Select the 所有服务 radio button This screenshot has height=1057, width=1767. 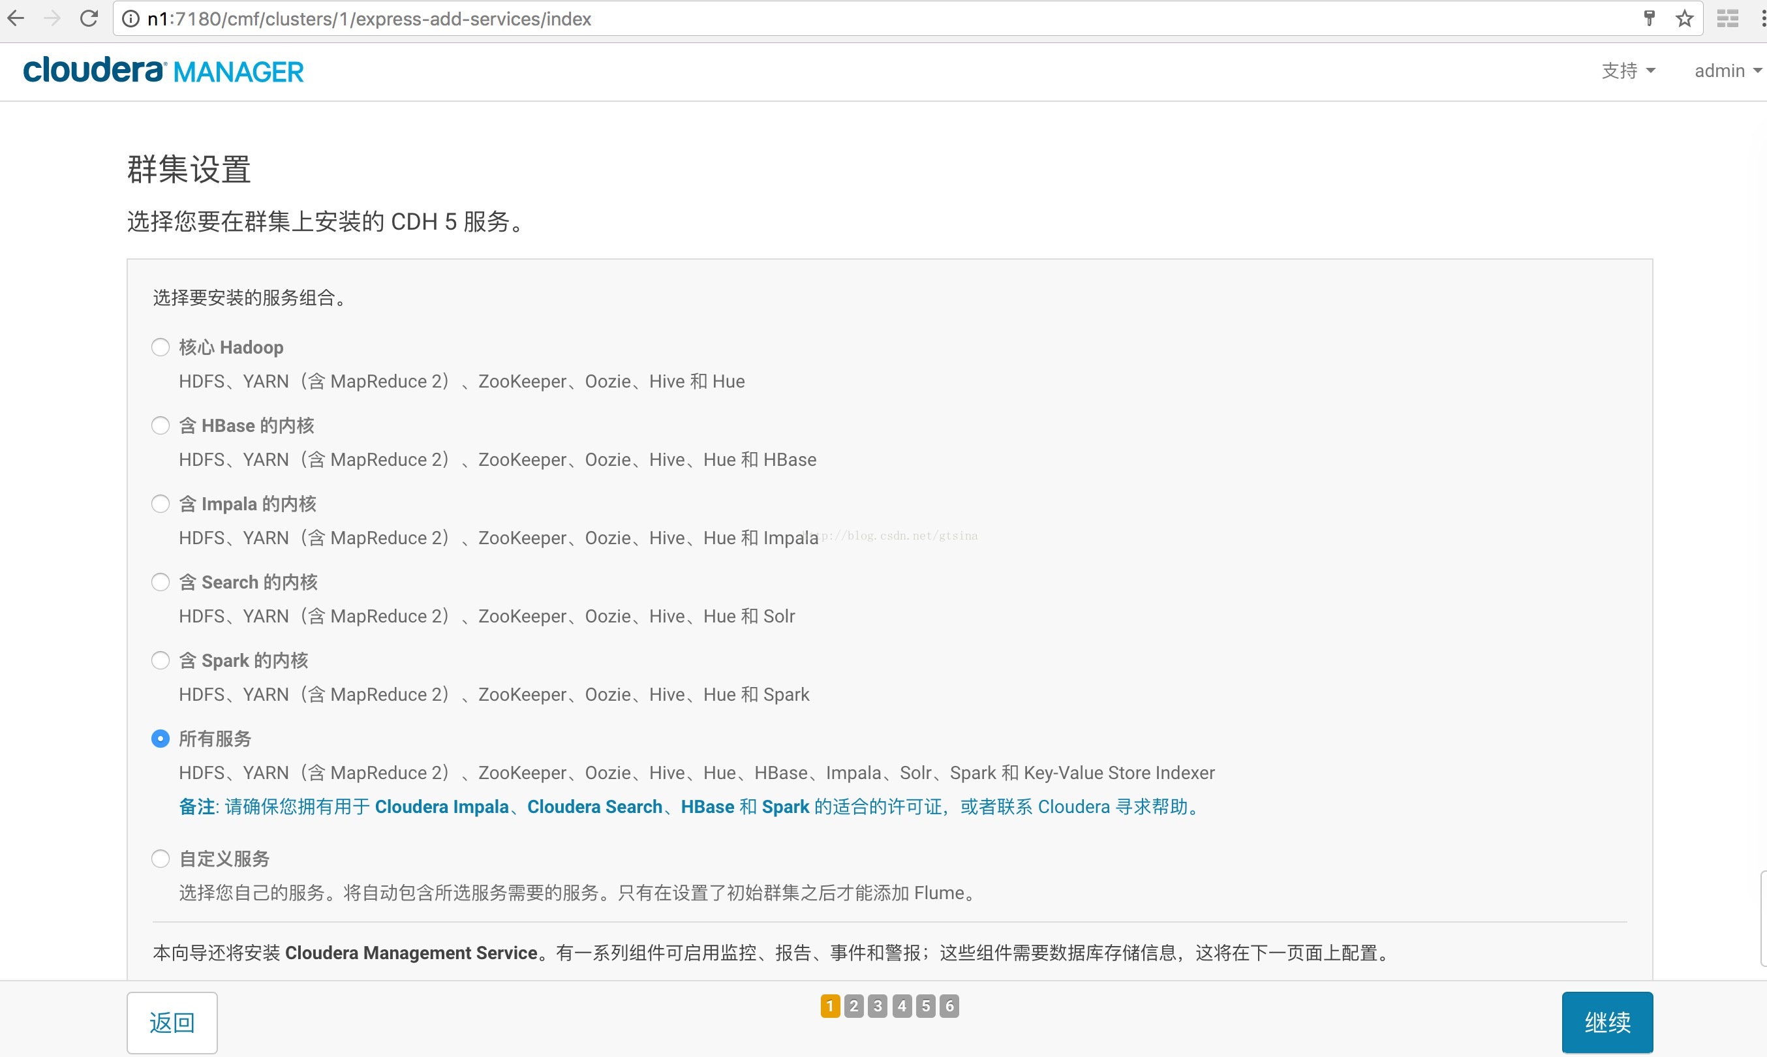click(x=161, y=739)
